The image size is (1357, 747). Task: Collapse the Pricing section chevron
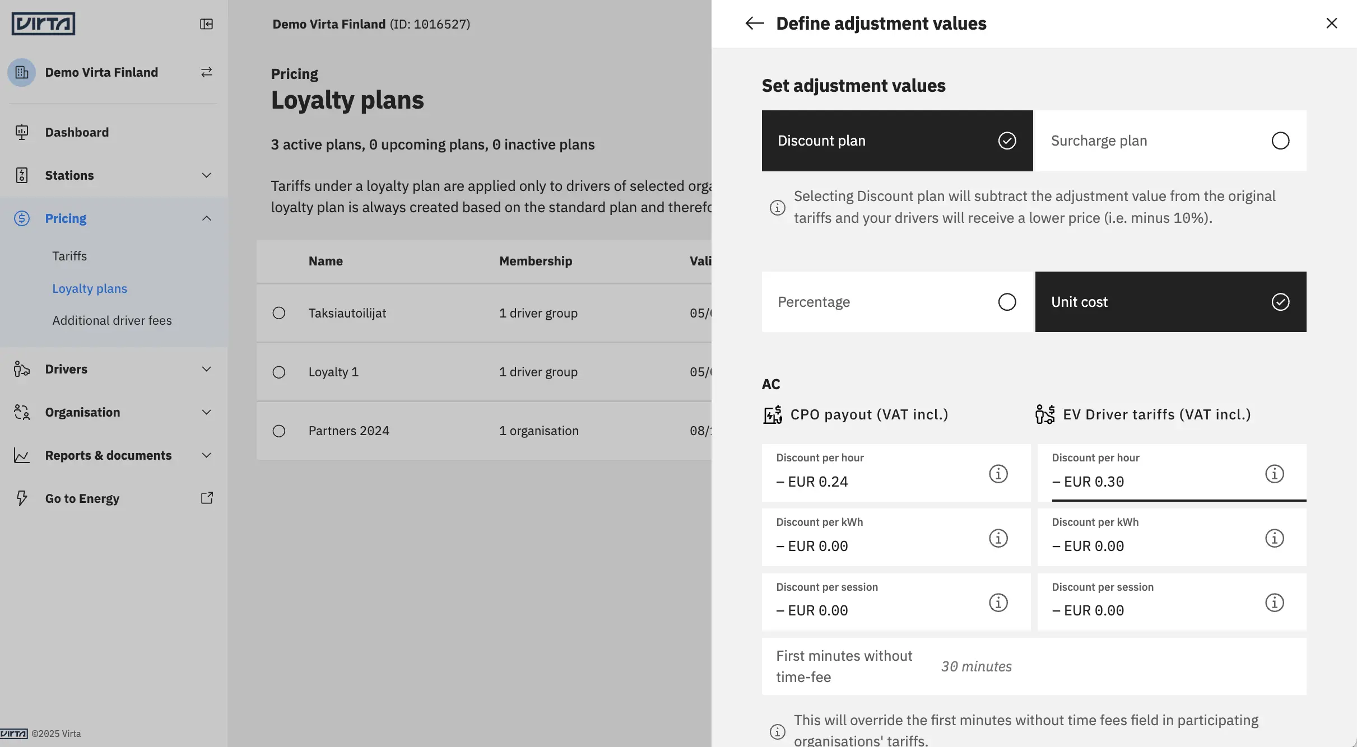(x=206, y=218)
